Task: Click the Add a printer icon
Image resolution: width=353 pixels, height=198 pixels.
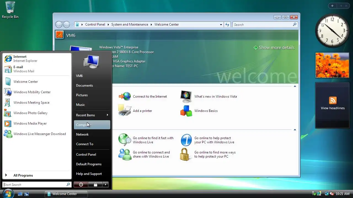Action: click(125, 111)
